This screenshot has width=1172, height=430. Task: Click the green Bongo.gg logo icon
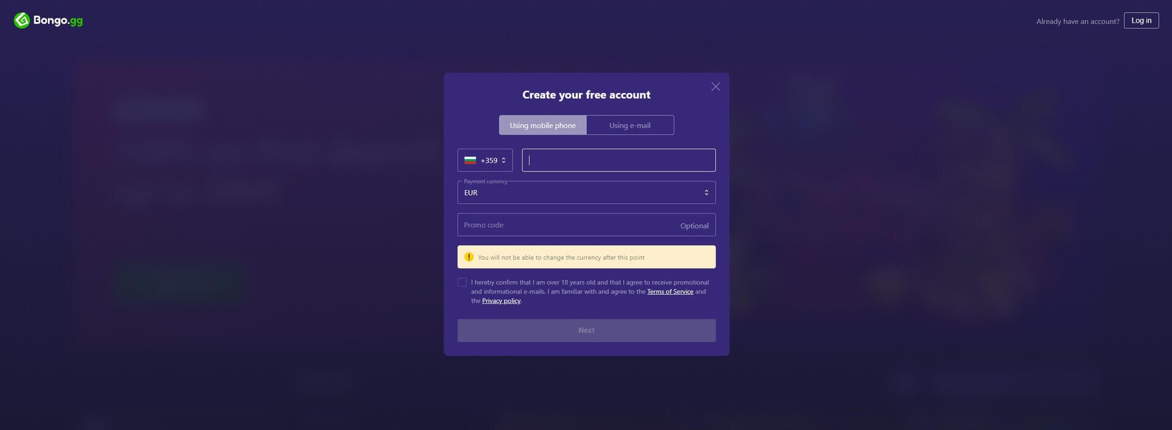click(x=22, y=20)
